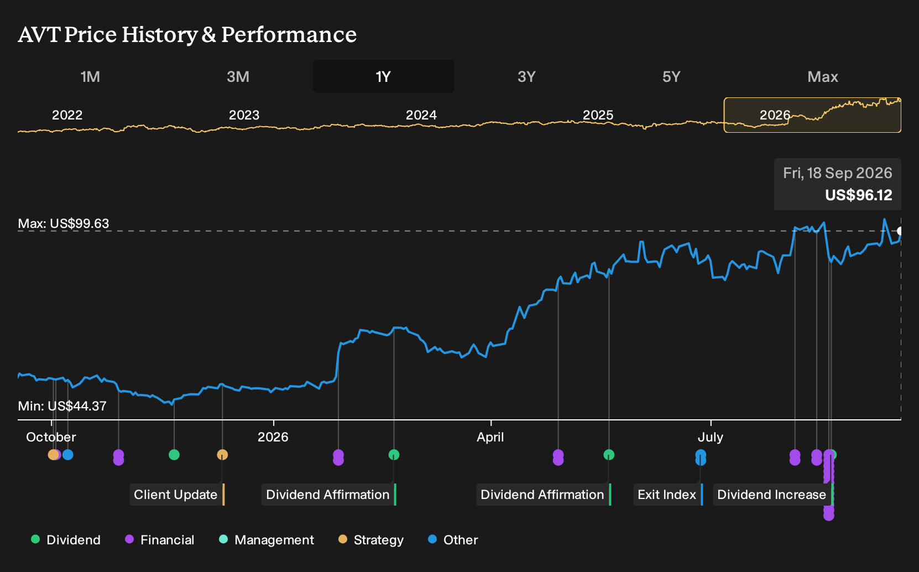Click the purple marker between October and Client Update
919x572 pixels.
point(118,457)
